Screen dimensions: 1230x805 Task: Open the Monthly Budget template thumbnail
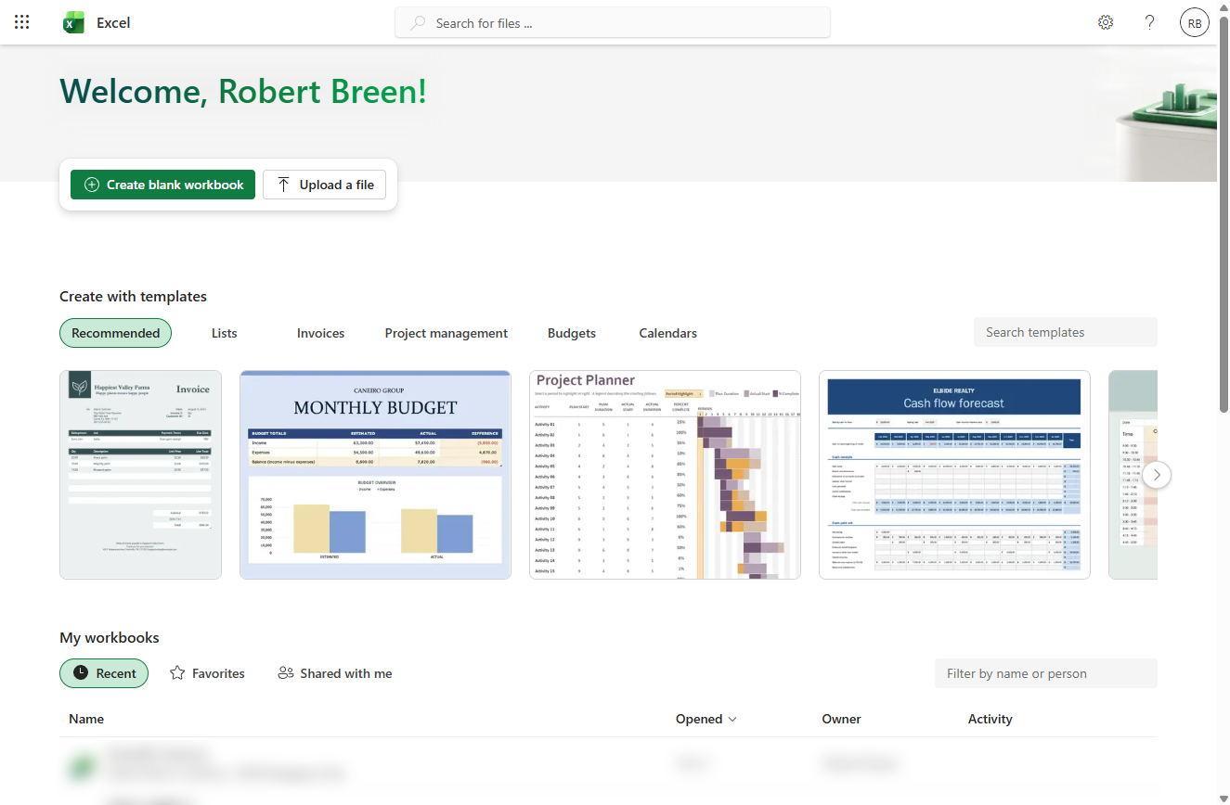tap(375, 475)
